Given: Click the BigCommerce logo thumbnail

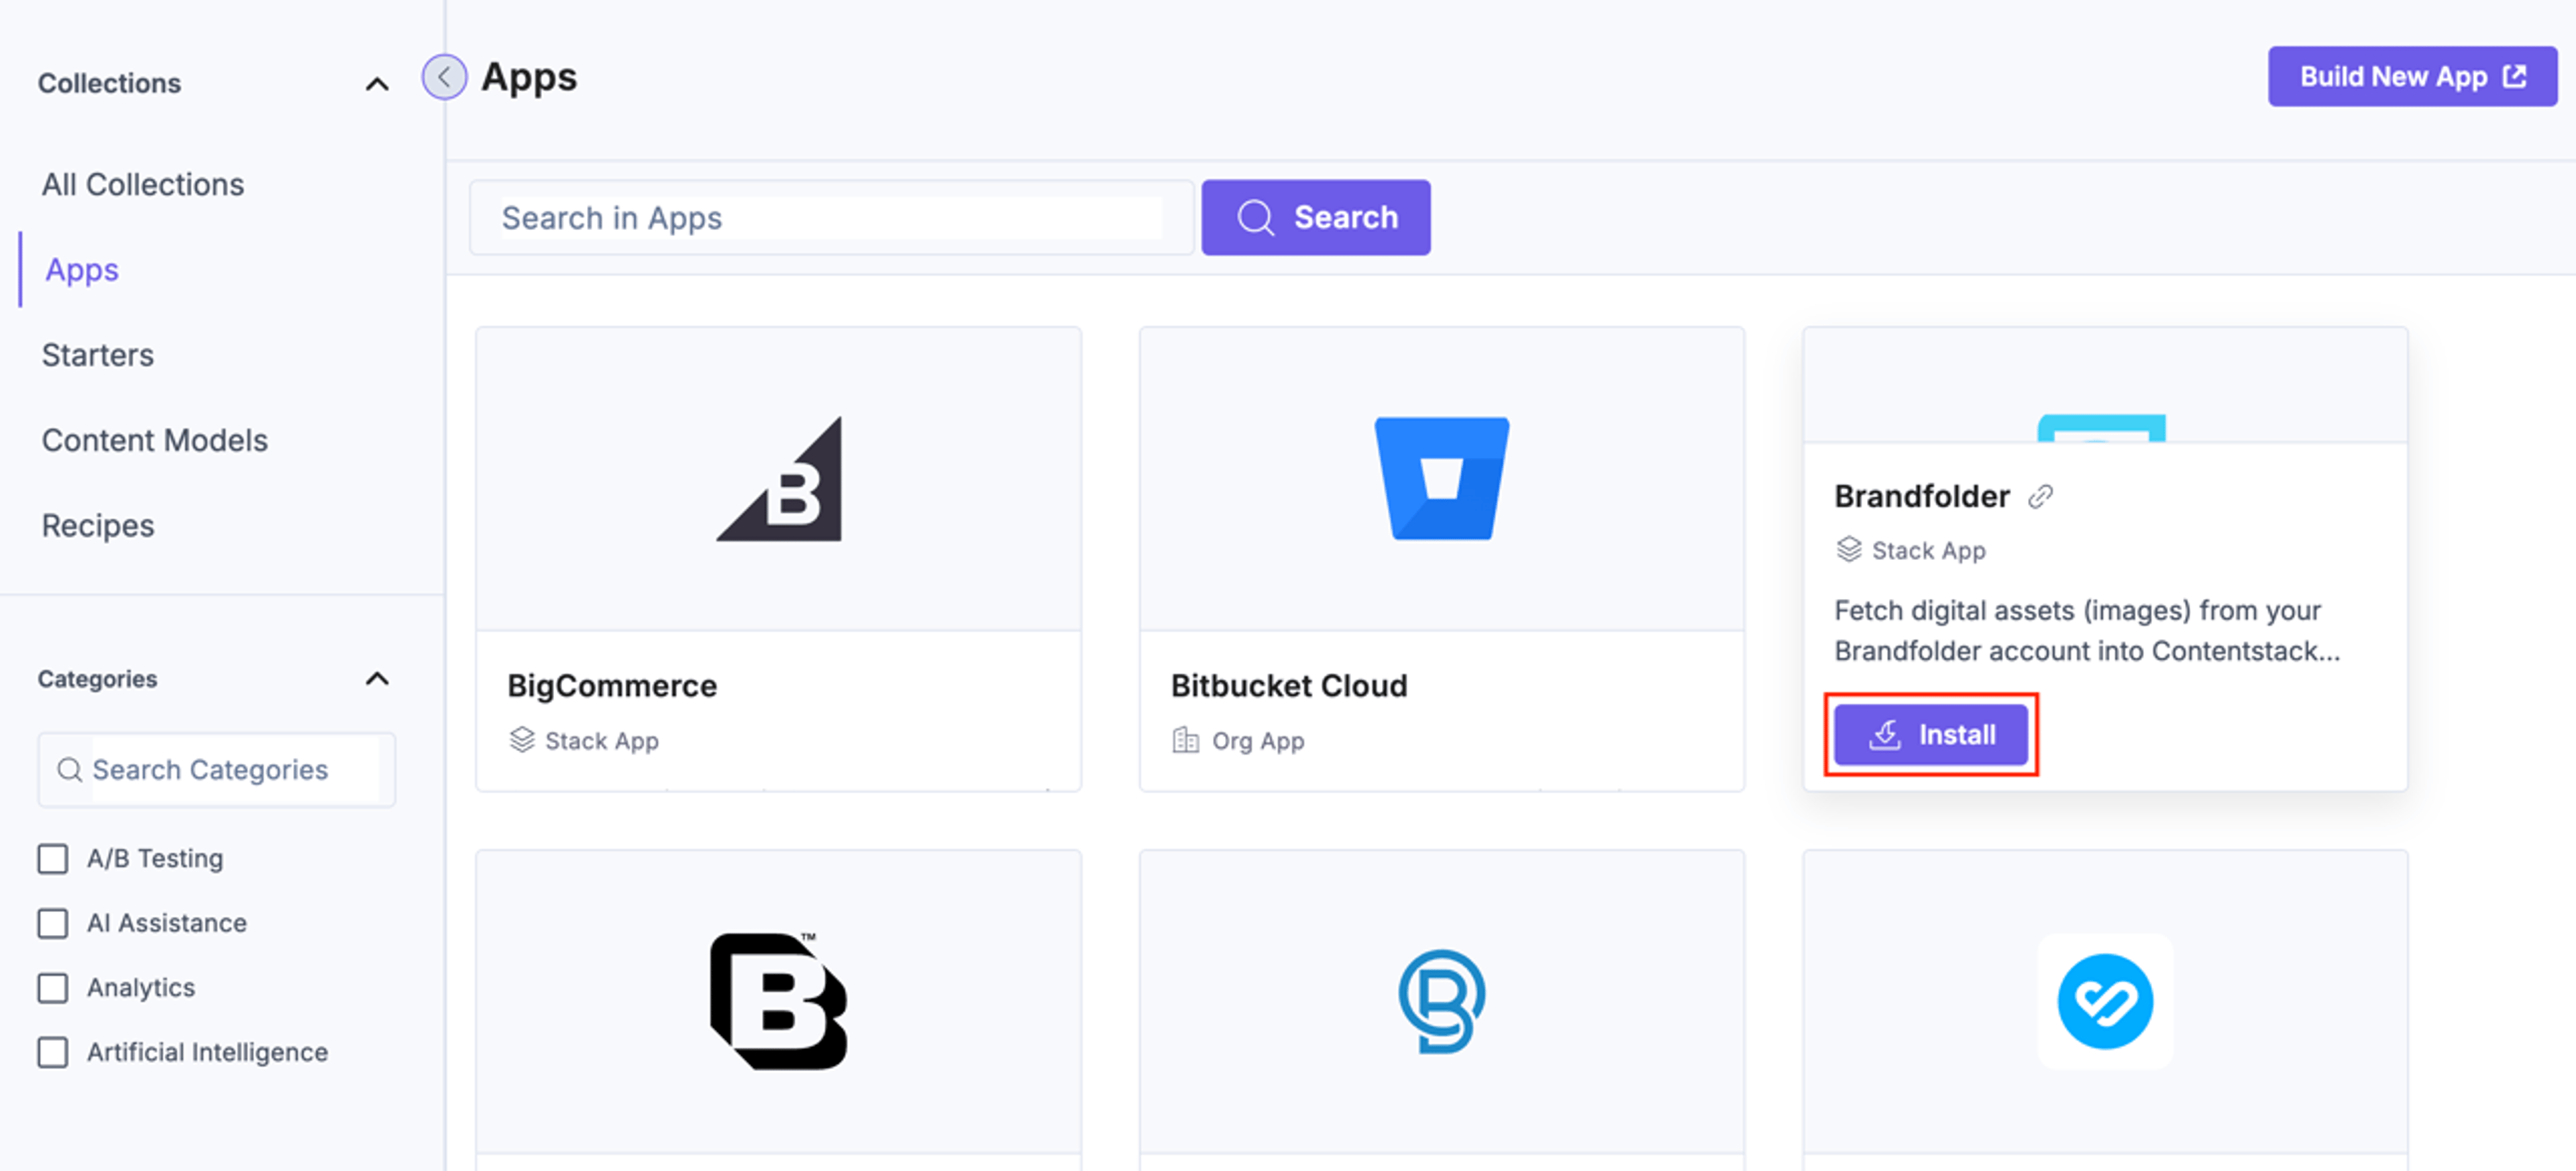Looking at the screenshot, I should click(779, 479).
